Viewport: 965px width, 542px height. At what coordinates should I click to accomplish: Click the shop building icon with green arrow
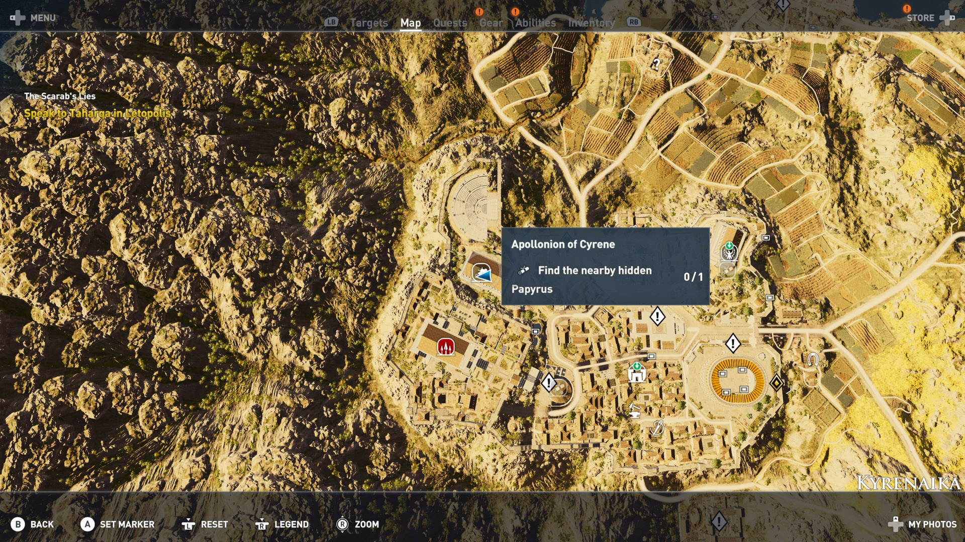(x=637, y=372)
